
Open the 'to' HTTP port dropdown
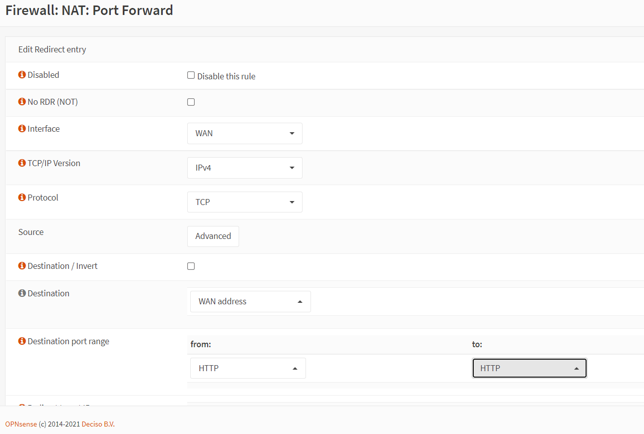tap(530, 368)
